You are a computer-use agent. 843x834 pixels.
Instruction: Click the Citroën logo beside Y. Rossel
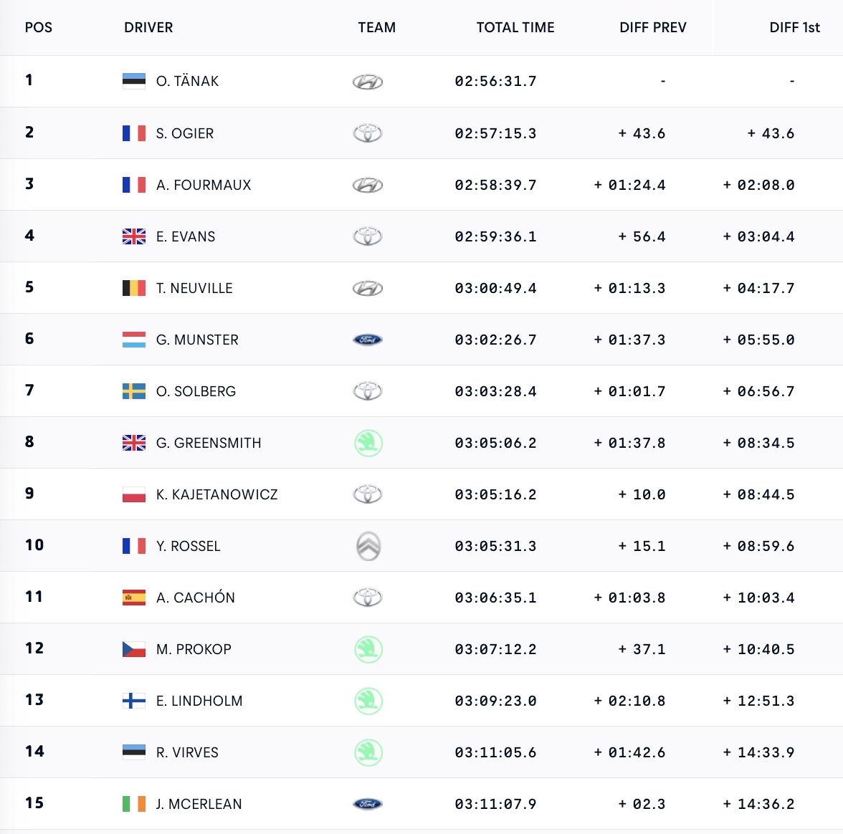coord(368,546)
